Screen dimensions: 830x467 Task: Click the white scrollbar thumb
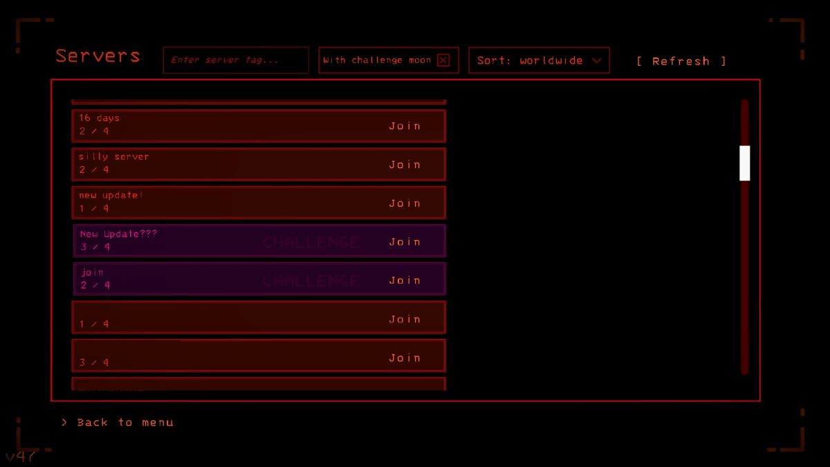(x=745, y=163)
